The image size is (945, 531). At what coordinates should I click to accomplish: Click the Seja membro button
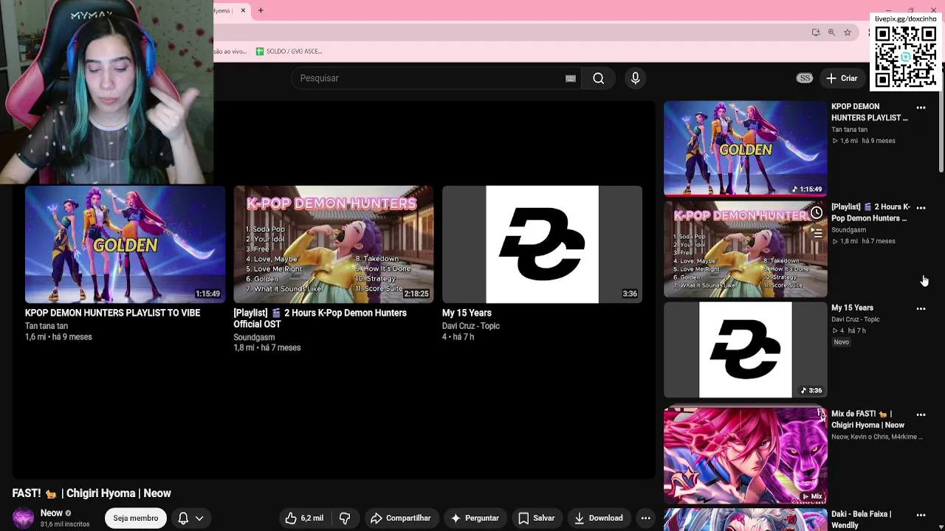pyautogui.click(x=135, y=518)
